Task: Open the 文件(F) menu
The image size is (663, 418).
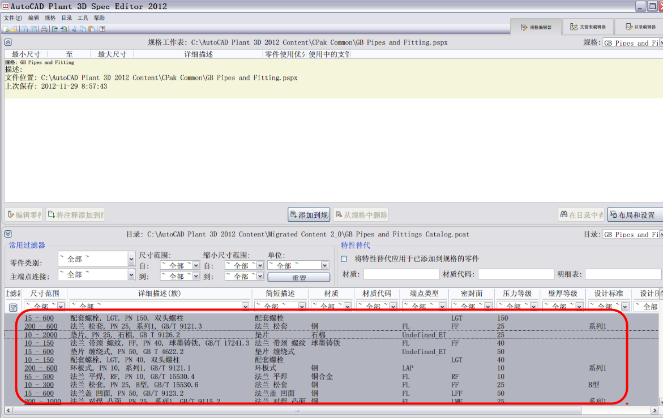Action: (x=12, y=18)
